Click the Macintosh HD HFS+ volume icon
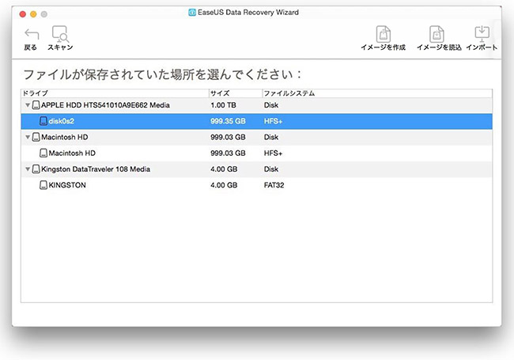The width and height of the screenshot is (514, 360). [x=43, y=153]
